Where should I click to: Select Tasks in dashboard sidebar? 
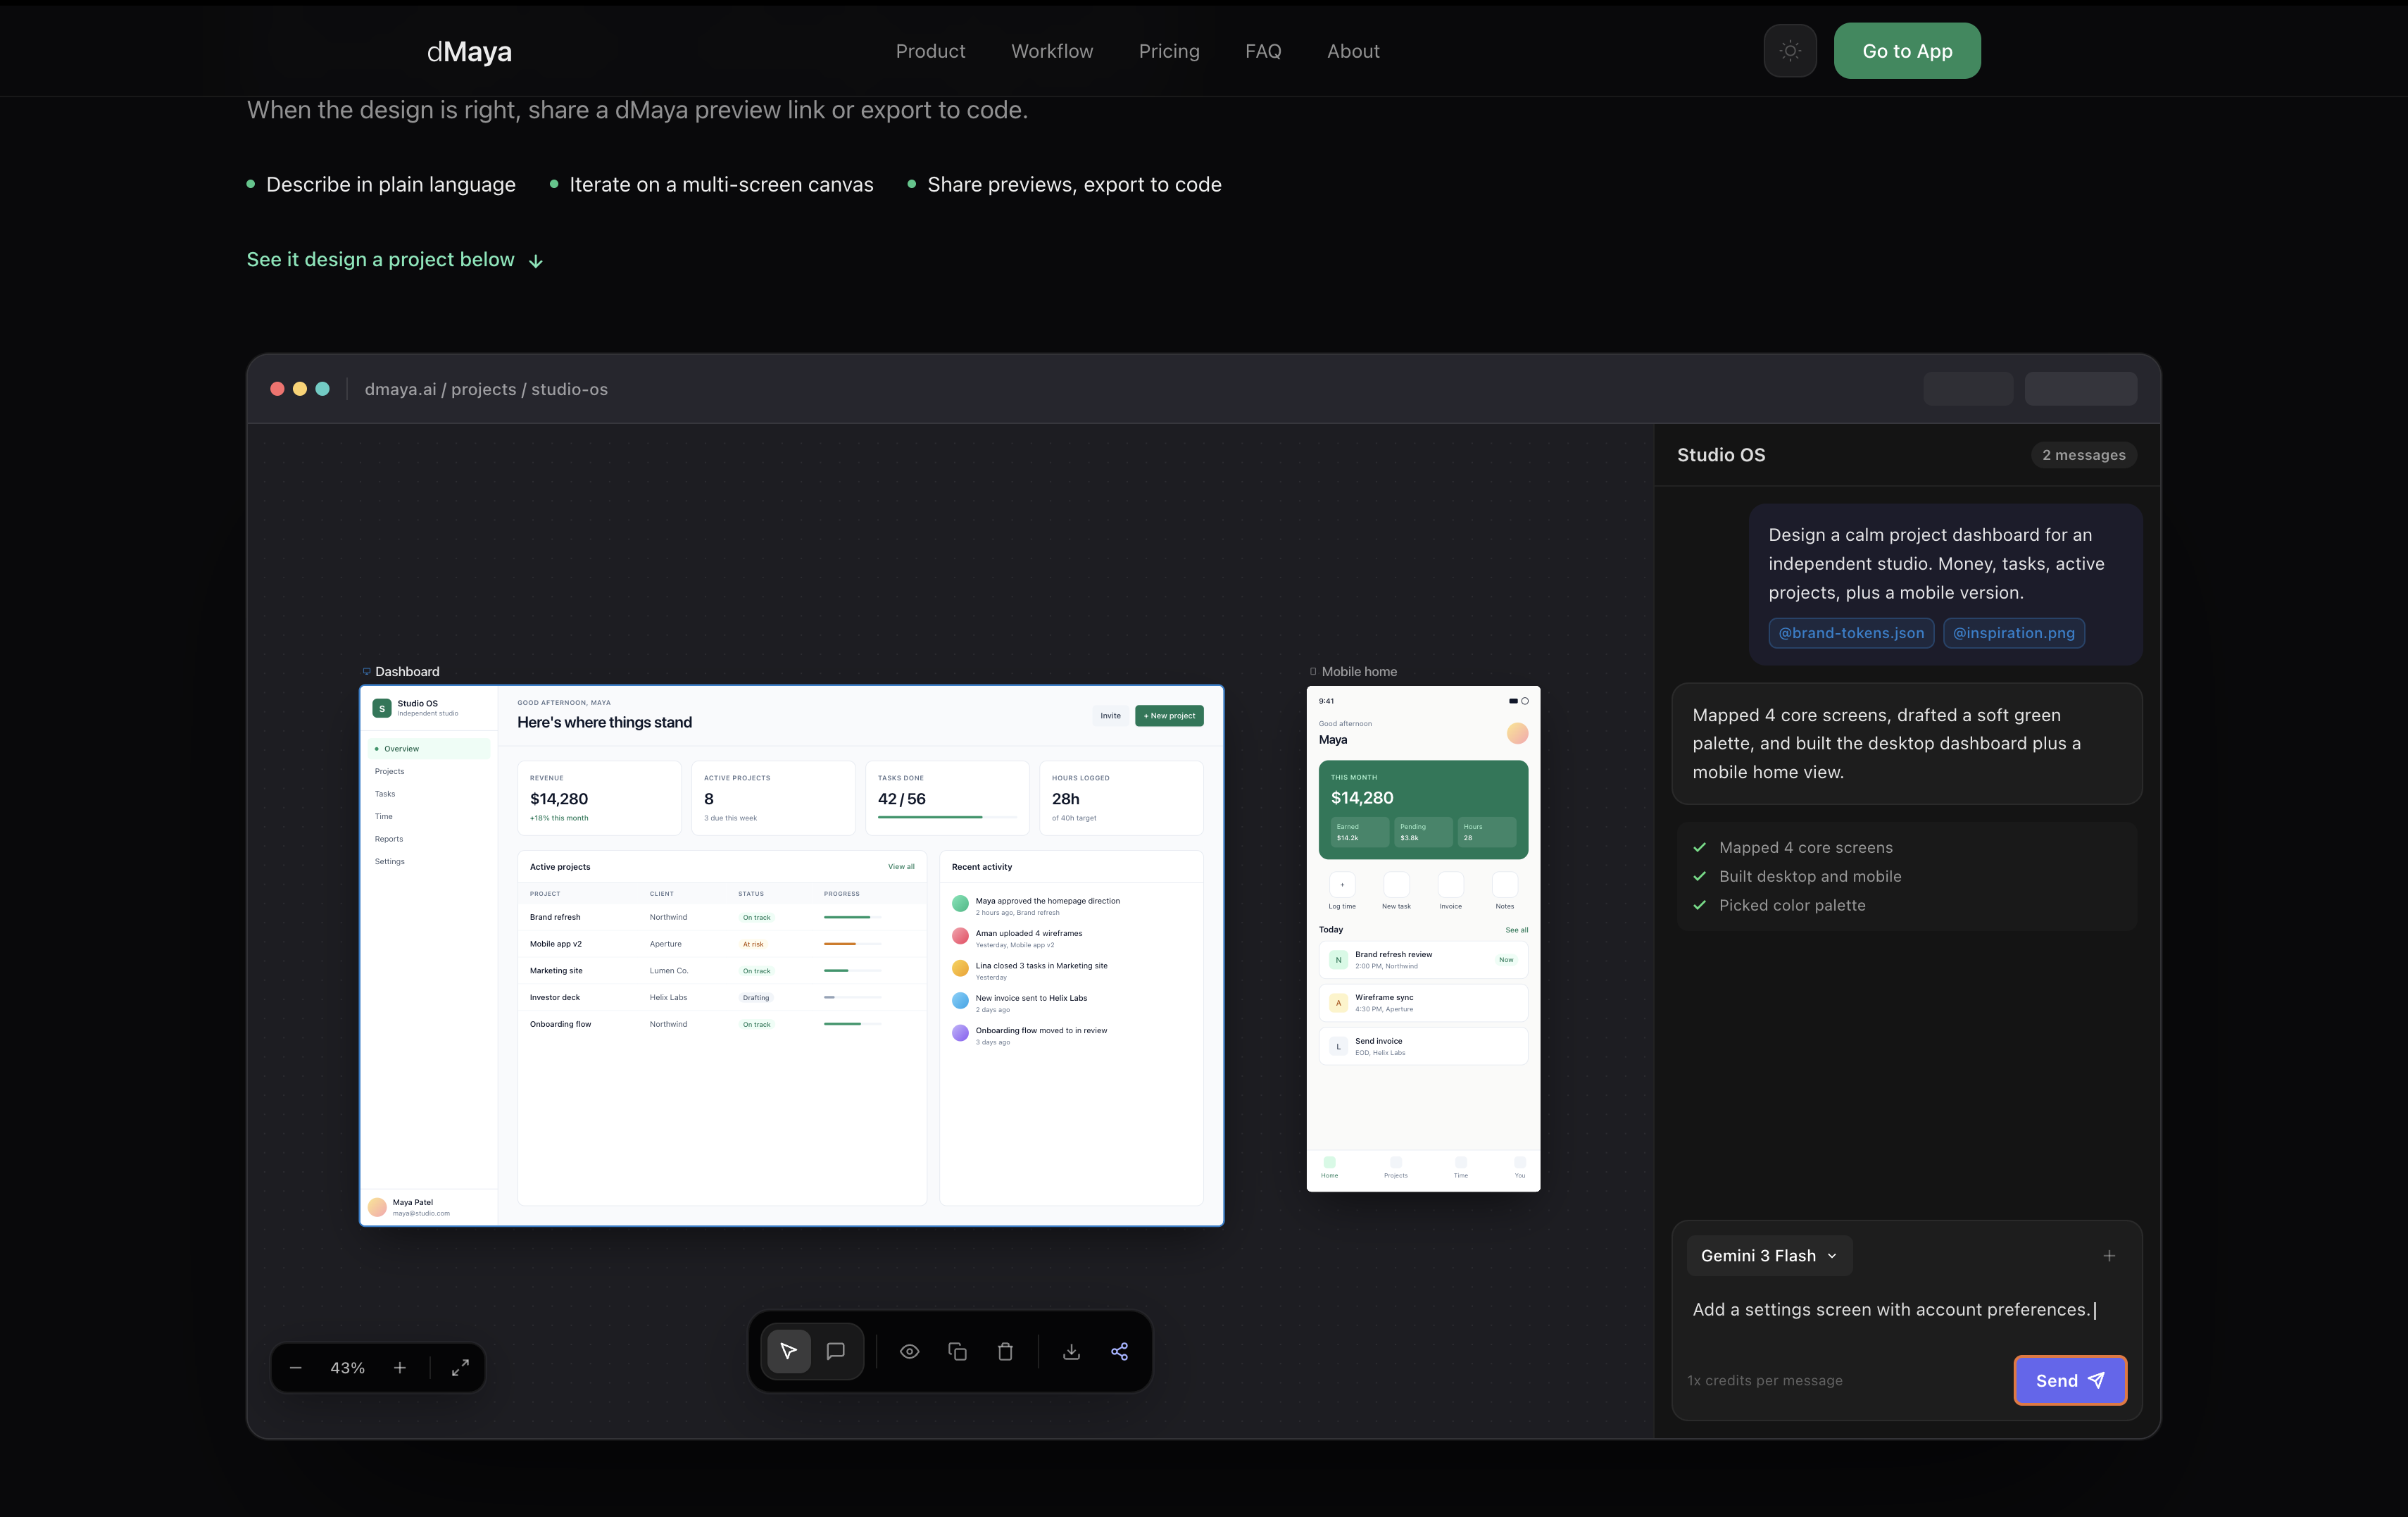[429, 794]
